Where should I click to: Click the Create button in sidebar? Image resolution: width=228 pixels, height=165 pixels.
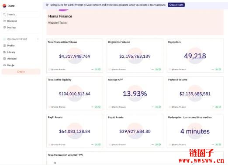21,72
